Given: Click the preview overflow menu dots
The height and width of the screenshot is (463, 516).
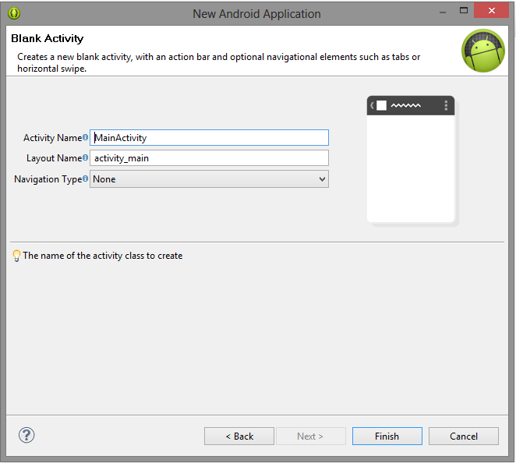Looking at the screenshot, I should (446, 105).
